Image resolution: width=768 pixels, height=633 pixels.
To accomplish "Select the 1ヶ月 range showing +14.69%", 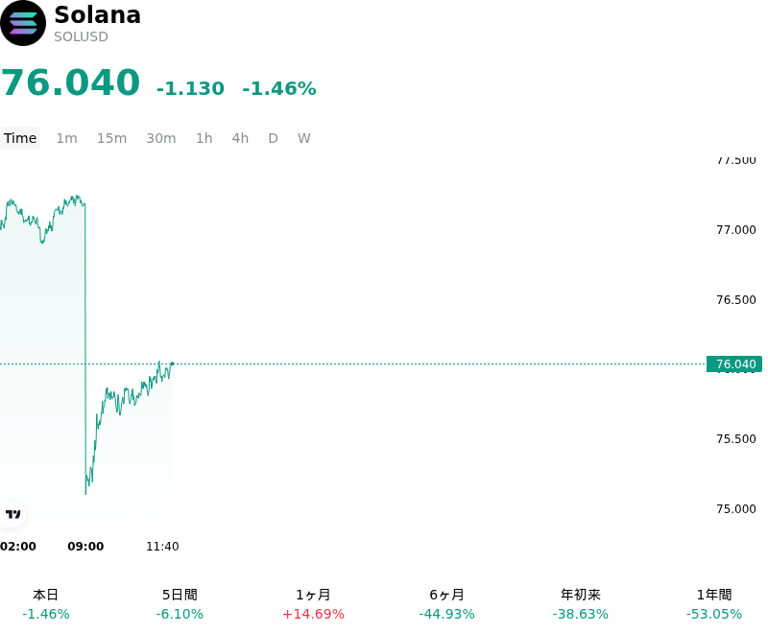I will click(314, 604).
